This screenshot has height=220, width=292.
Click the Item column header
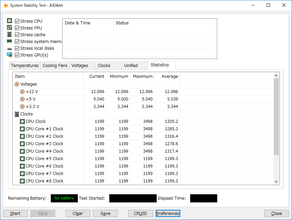(48, 76)
